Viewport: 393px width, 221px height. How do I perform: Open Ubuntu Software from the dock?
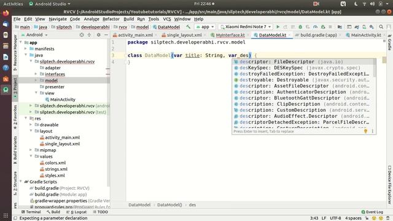6,79
